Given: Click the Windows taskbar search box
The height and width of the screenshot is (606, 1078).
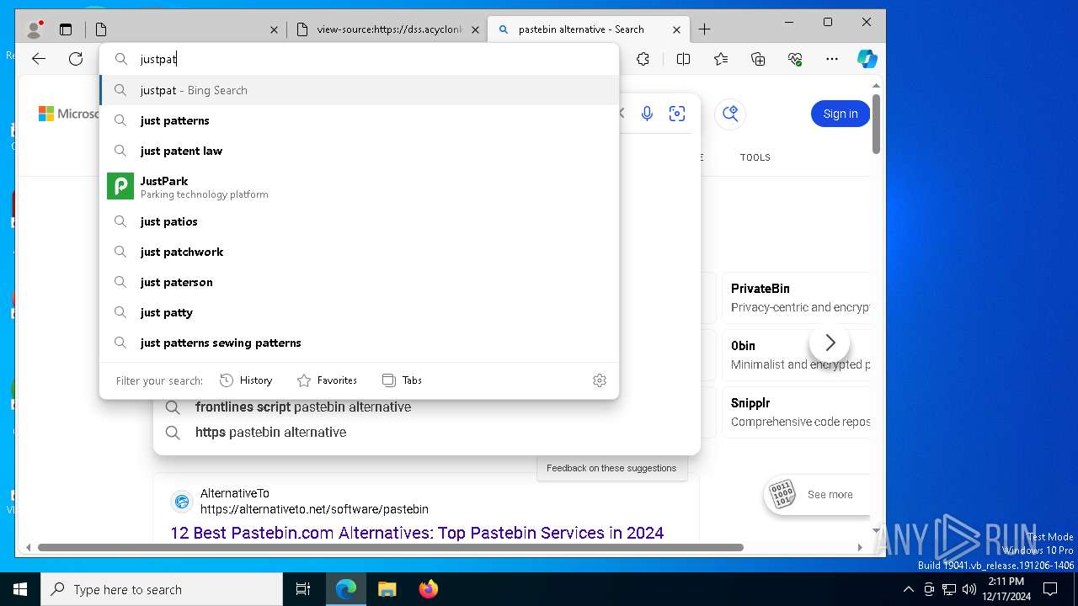Looking at the screenshot, I should pos(162,589).
